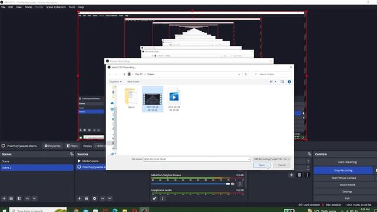Expand view options arrow in file dialog
The width and height of the screenshot is (377, 212).
(x=276, y=82)
